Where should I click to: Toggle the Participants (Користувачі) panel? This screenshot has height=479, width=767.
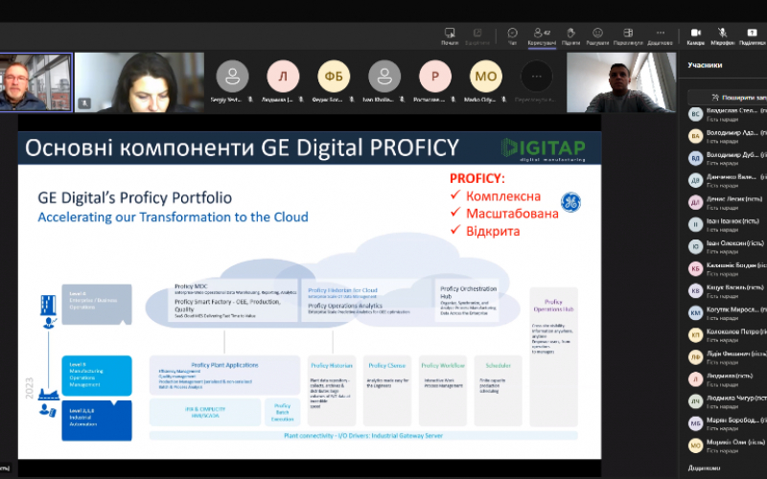coord(542,36)
